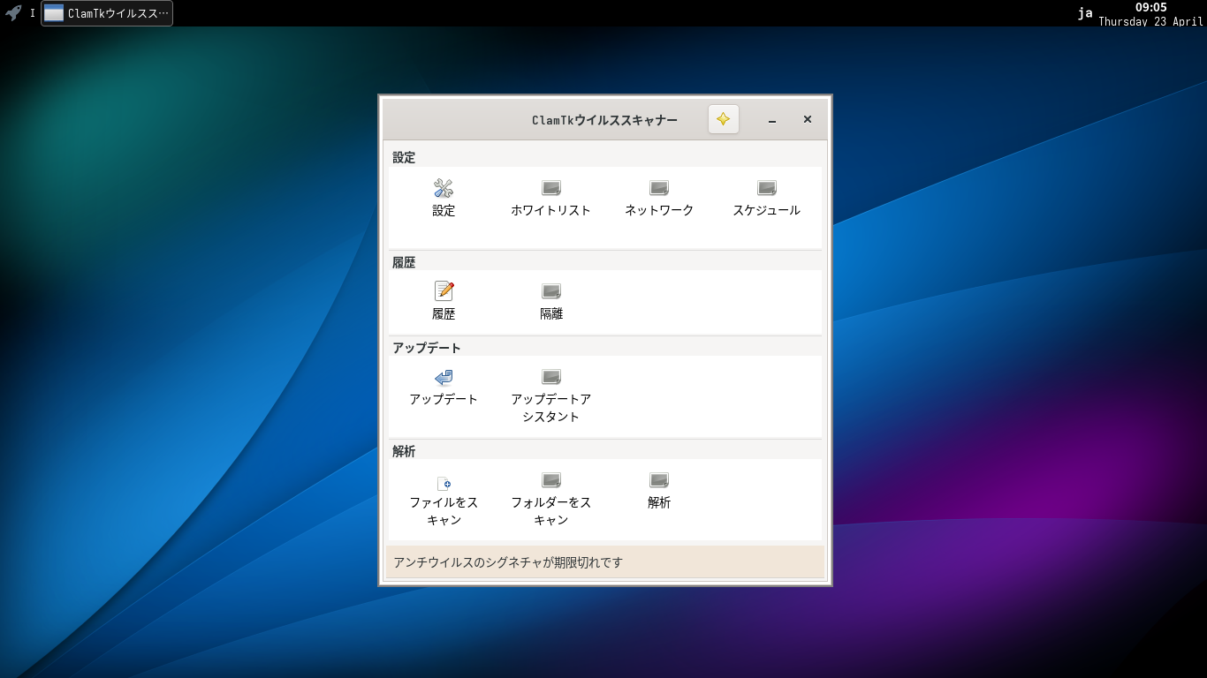Open the 解析 analysis icon
The image size is (1207, 678).
tap(659, 480)
